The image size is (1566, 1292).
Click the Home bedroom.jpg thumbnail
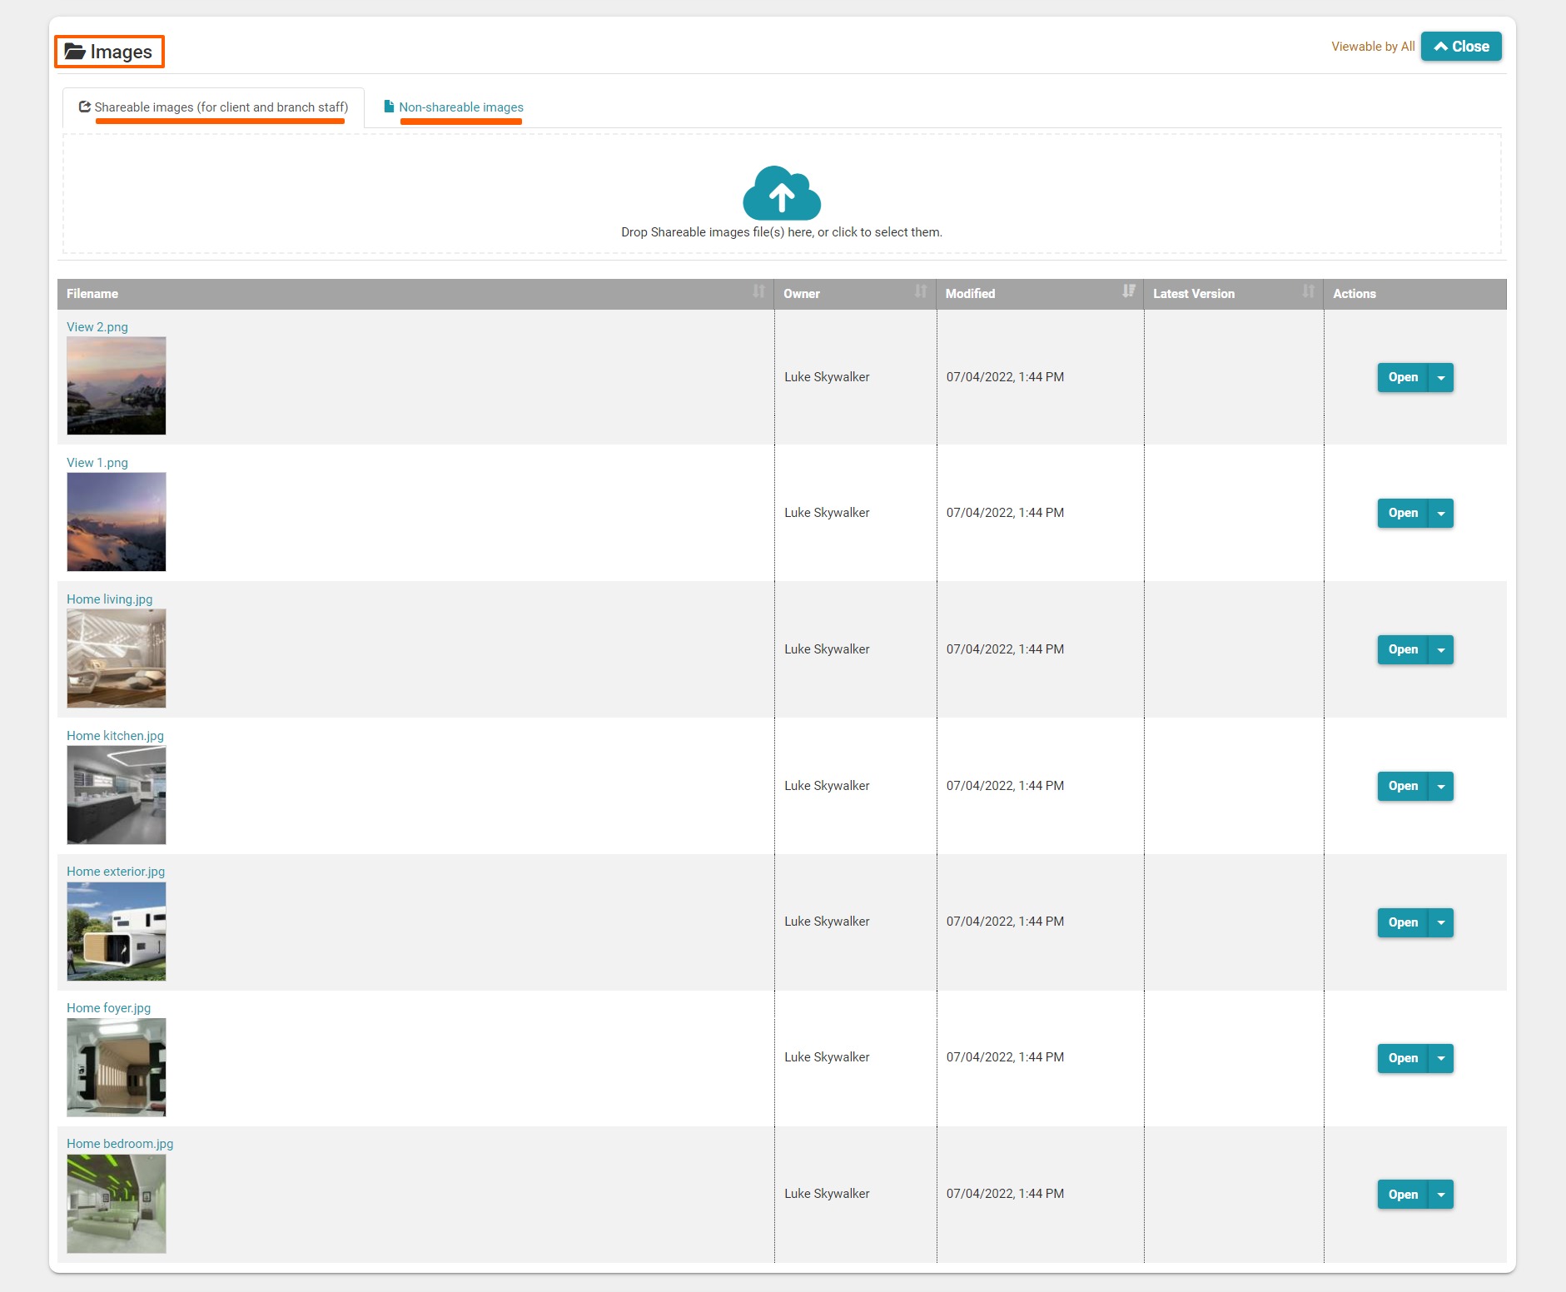pyautogui.click(x=117, y=1204)
